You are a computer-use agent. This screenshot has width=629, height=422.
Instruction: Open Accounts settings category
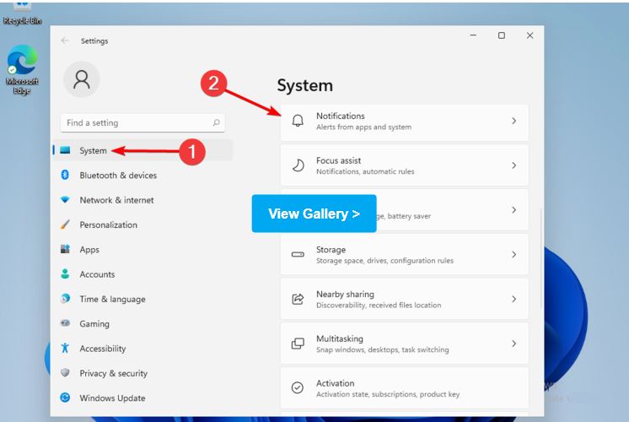pyautogui.click(x=97, y=274)
